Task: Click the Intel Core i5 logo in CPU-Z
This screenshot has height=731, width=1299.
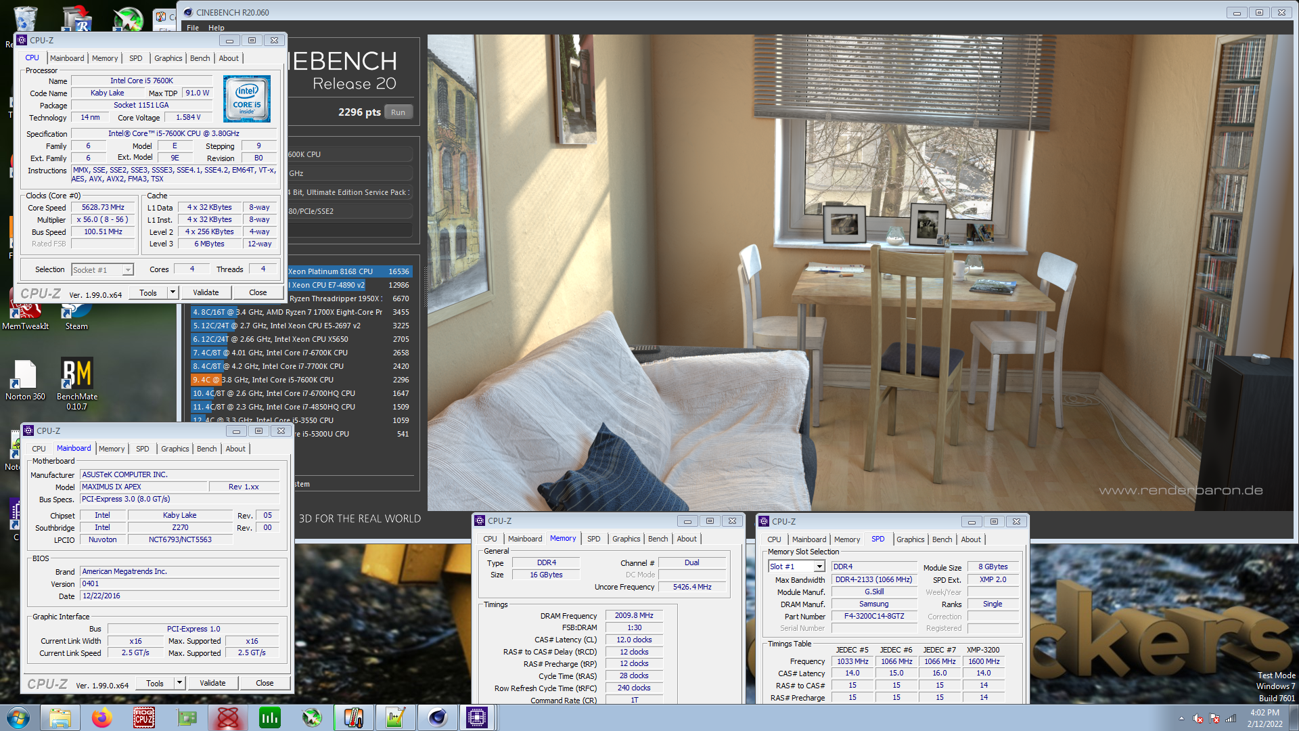Action: click(247, 99)
